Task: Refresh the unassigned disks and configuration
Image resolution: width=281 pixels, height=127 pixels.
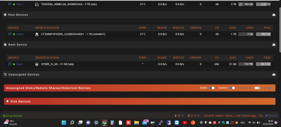Action: (x=265, y=88)
